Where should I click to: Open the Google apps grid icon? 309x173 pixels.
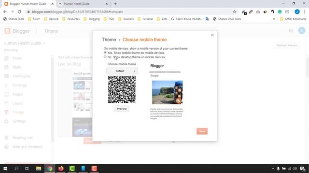click(x=291, y=31)
